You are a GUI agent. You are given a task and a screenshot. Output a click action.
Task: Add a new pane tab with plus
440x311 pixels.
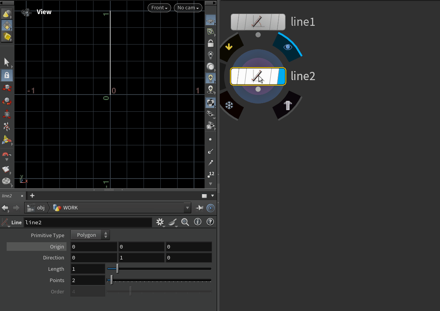point(32,195)
